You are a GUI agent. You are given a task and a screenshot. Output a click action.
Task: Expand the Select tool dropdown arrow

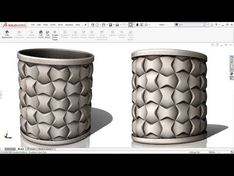(134, 25)
